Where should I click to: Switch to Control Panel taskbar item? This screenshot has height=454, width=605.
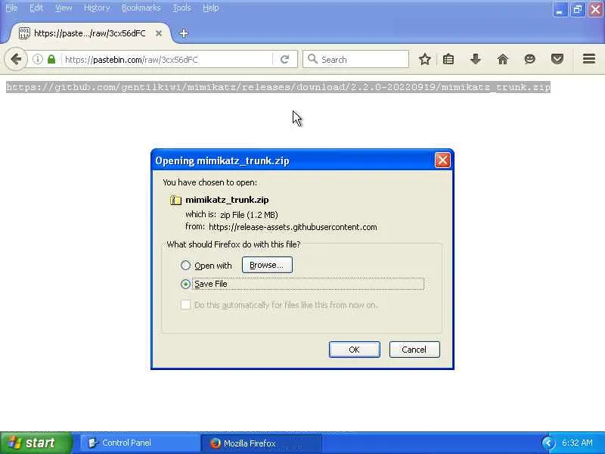[140, 443]
